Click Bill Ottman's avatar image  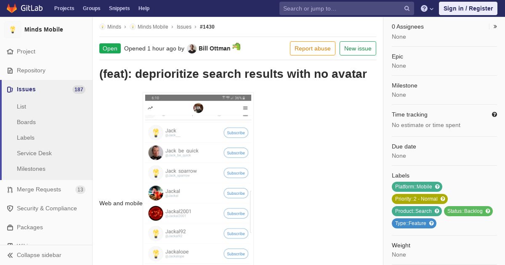(x=192, y=48)
